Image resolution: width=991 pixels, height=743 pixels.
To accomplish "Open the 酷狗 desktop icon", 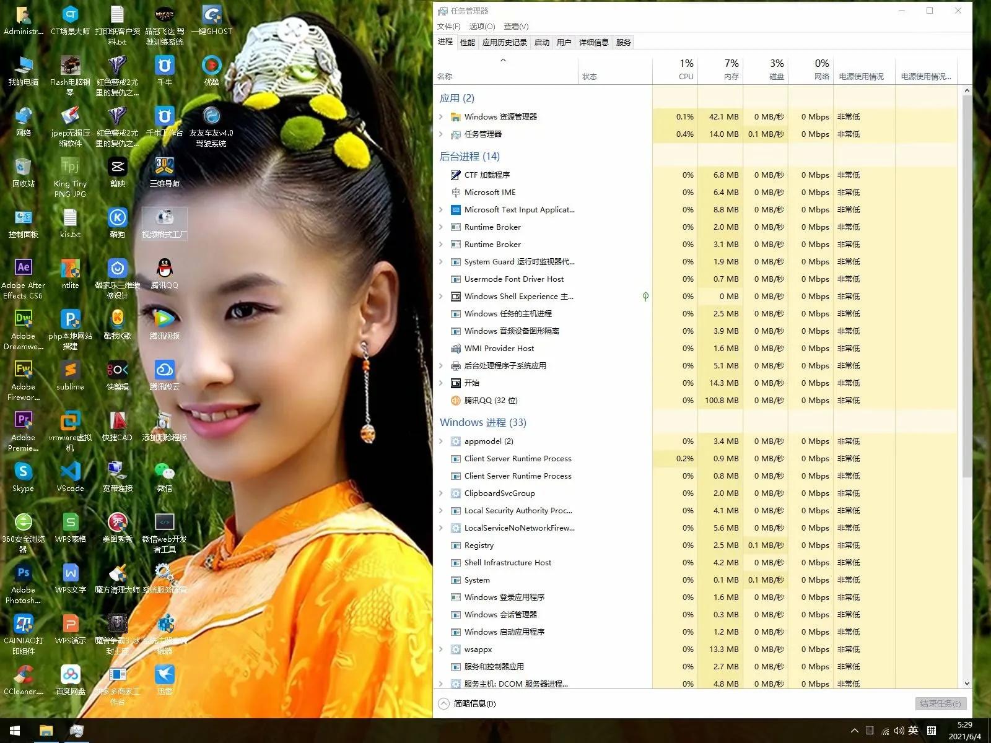I will [117, 223].
